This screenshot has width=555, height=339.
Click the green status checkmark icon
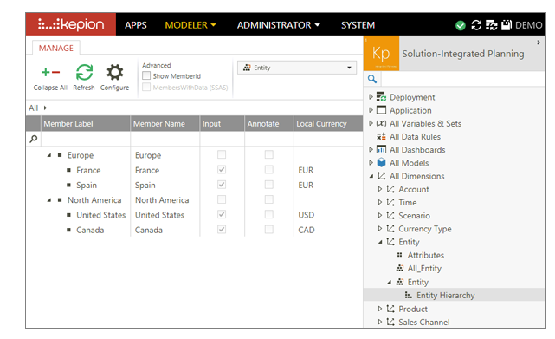[x=460, y=25]
